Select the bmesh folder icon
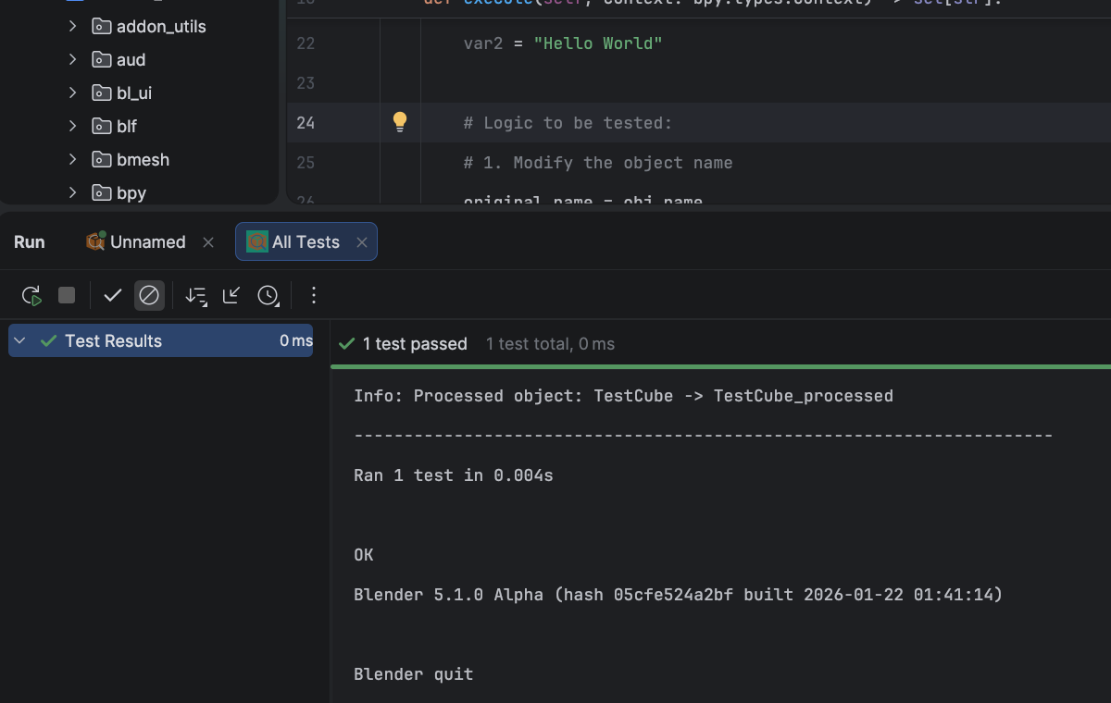 tap(101, 159)
